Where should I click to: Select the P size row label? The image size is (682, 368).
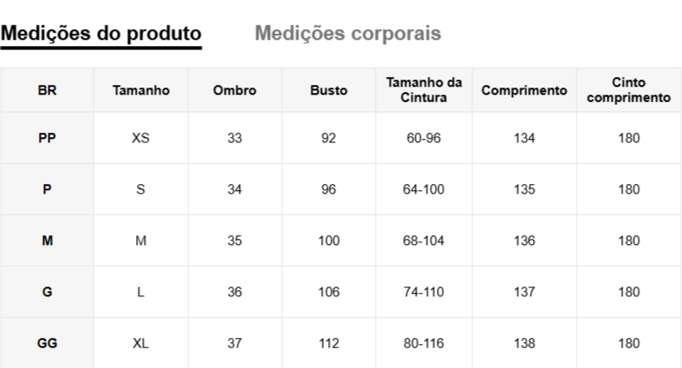(47, 189)
